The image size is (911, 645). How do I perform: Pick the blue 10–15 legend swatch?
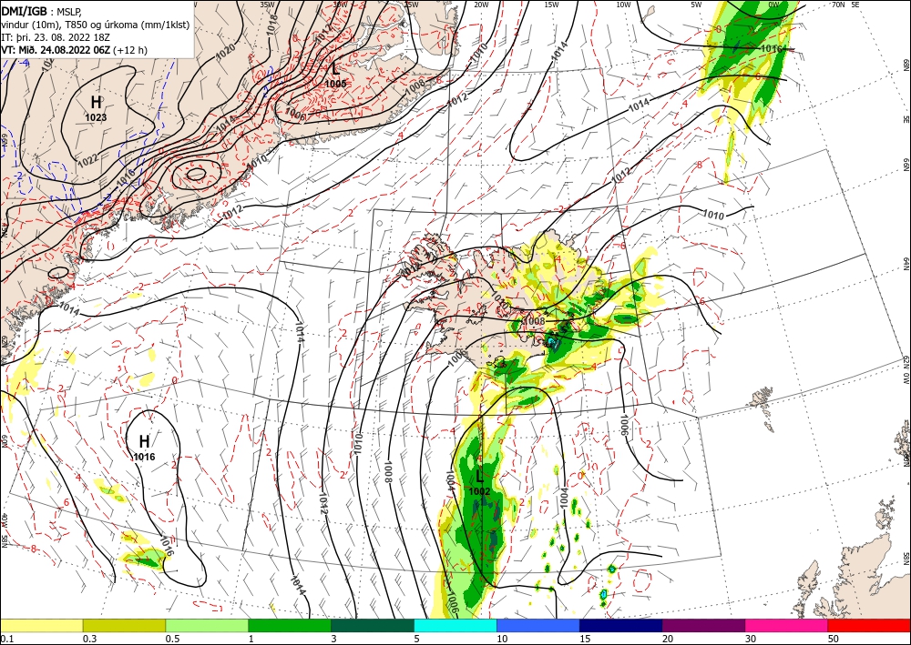click(x=538, y=625)
